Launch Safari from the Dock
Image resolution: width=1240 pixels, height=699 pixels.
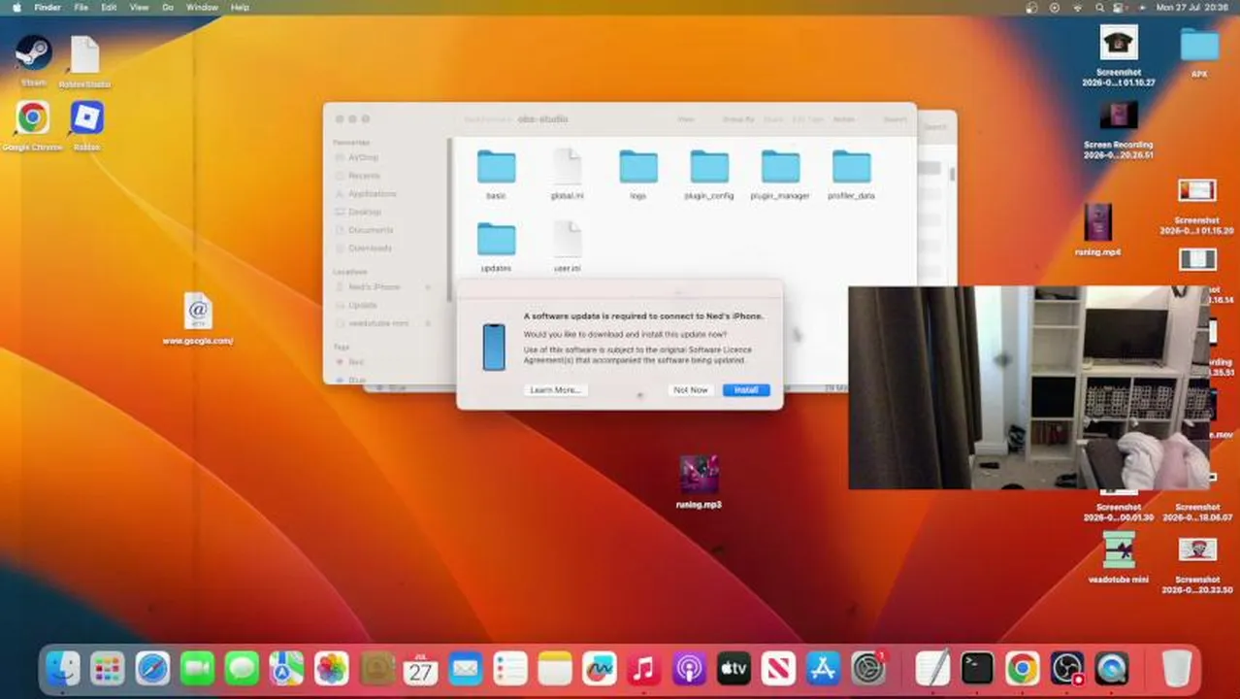(x=152, y=668)
